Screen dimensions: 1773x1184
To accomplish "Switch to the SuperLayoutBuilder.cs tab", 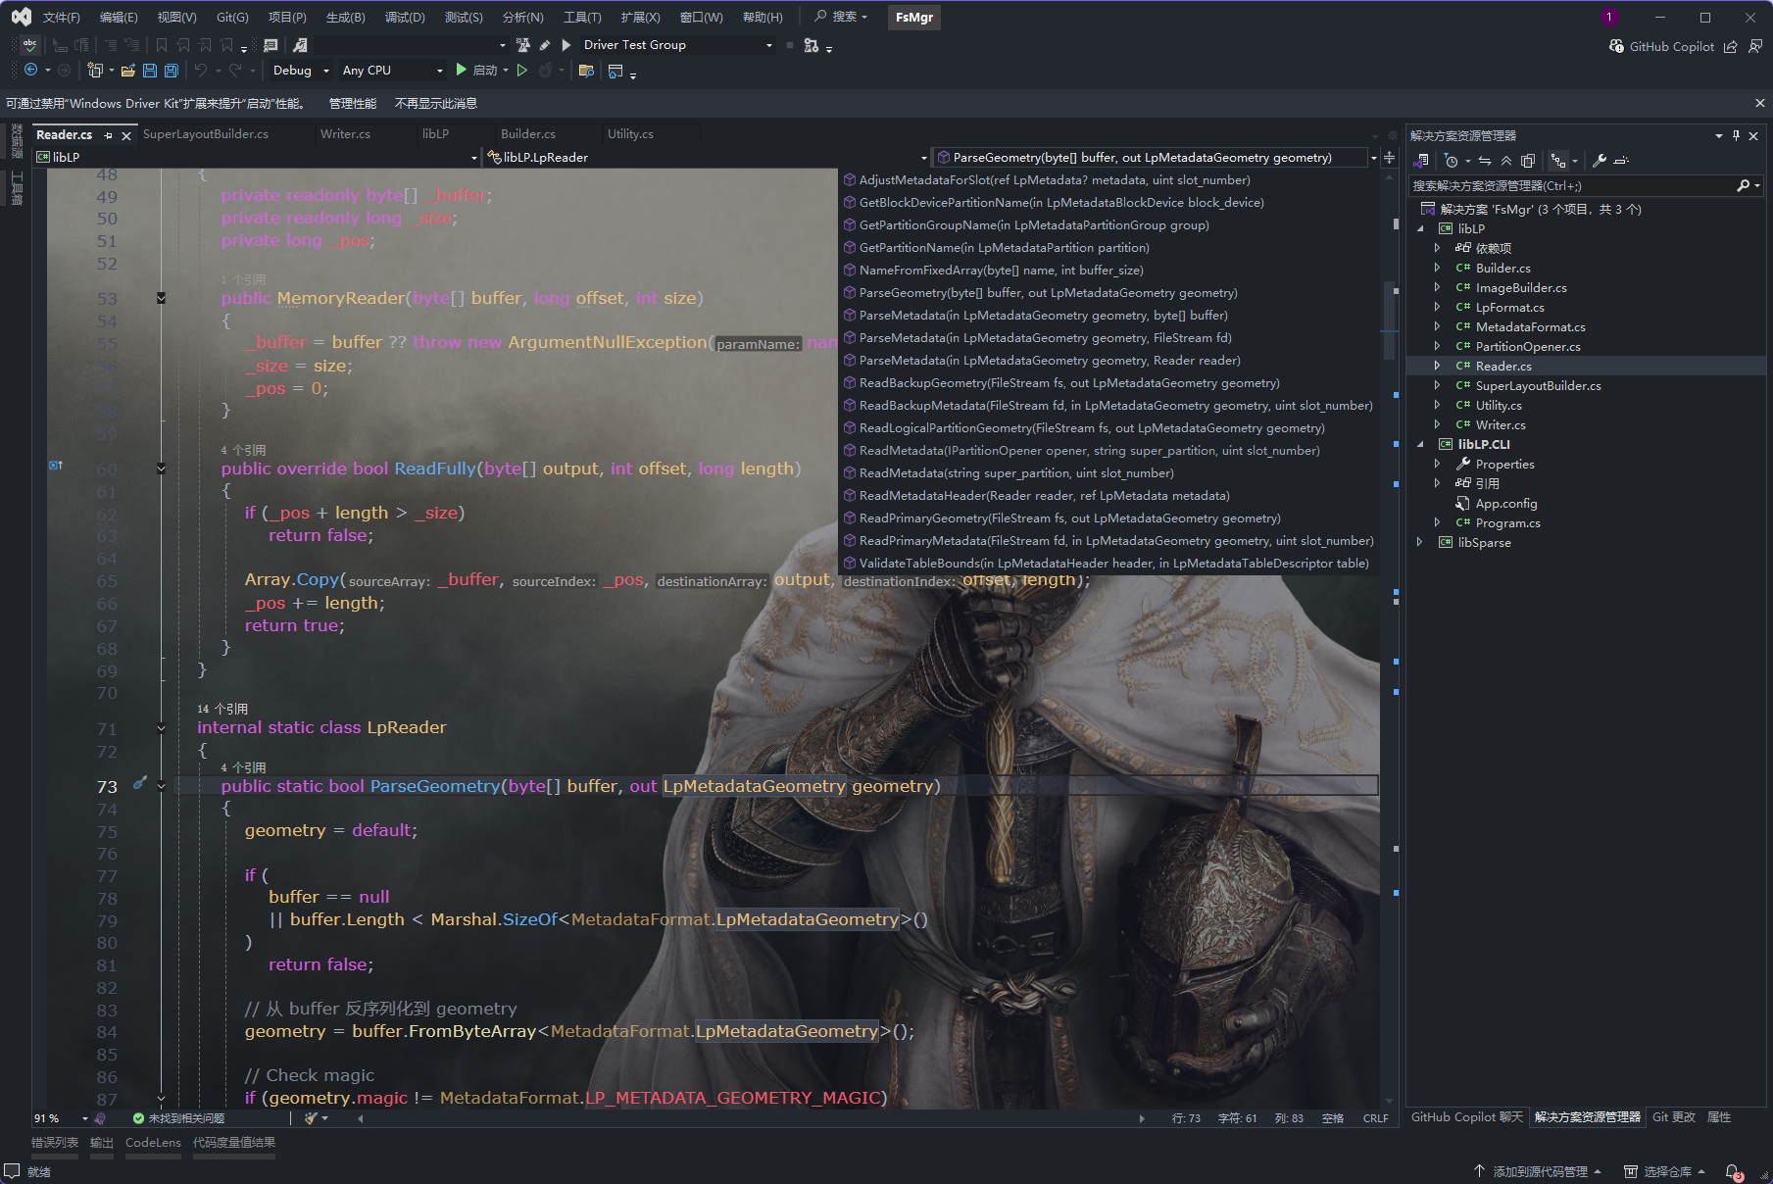I will click(x=206, y=134).
